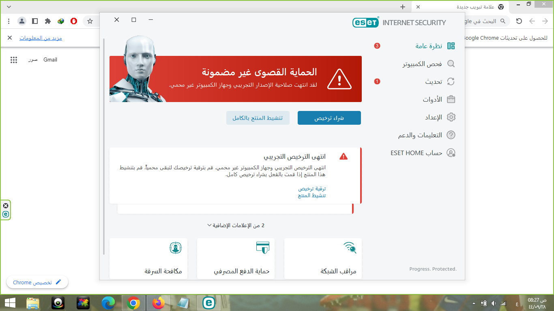Open the Google apps grid icon

point(14,60)
